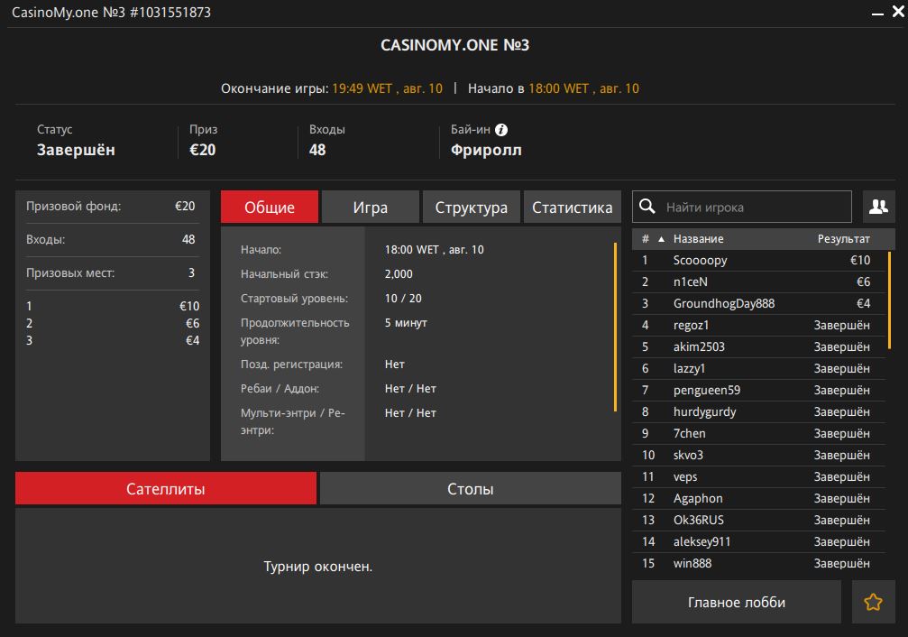This screenshot has width=908, height=637.
Task: Click the search magnifier icon
Action: pyautogui.click(x=647, y=207)
